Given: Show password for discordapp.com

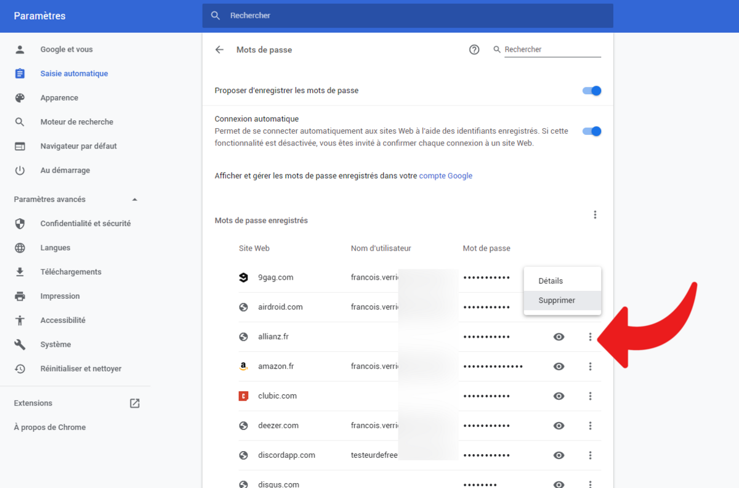Looking at the screenshot, I should 559,455.
